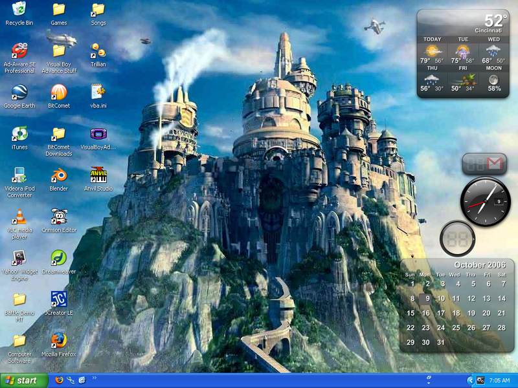Click the Sun weekday header in calendar
Viewport: 518px width, 388px height.
click(410, 274)
